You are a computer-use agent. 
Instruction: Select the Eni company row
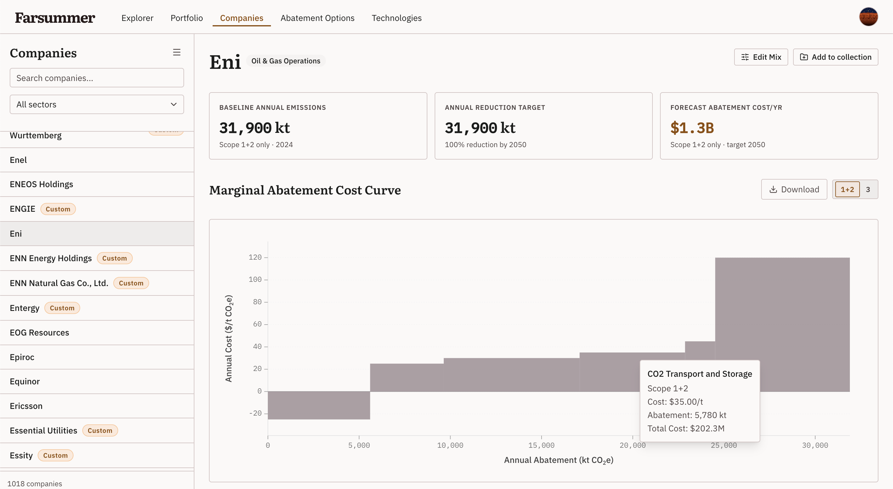click(97, 233)
